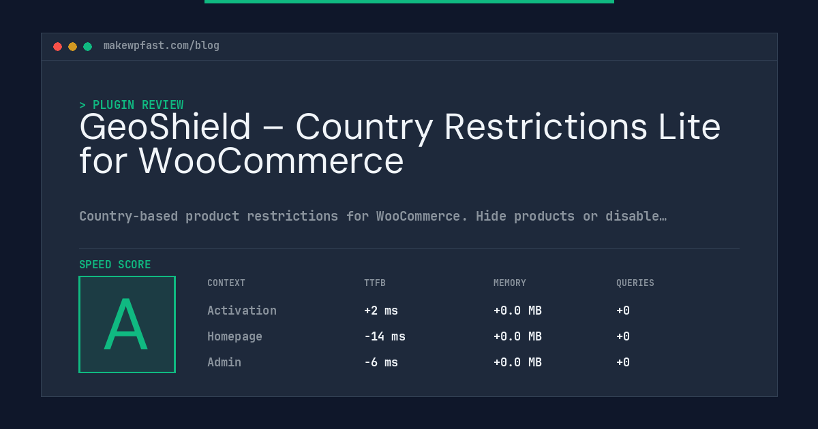Image resolution: width=818 pixels, height=429 pixels.
Task: Select the Admin row label
Action: (224, 362)
